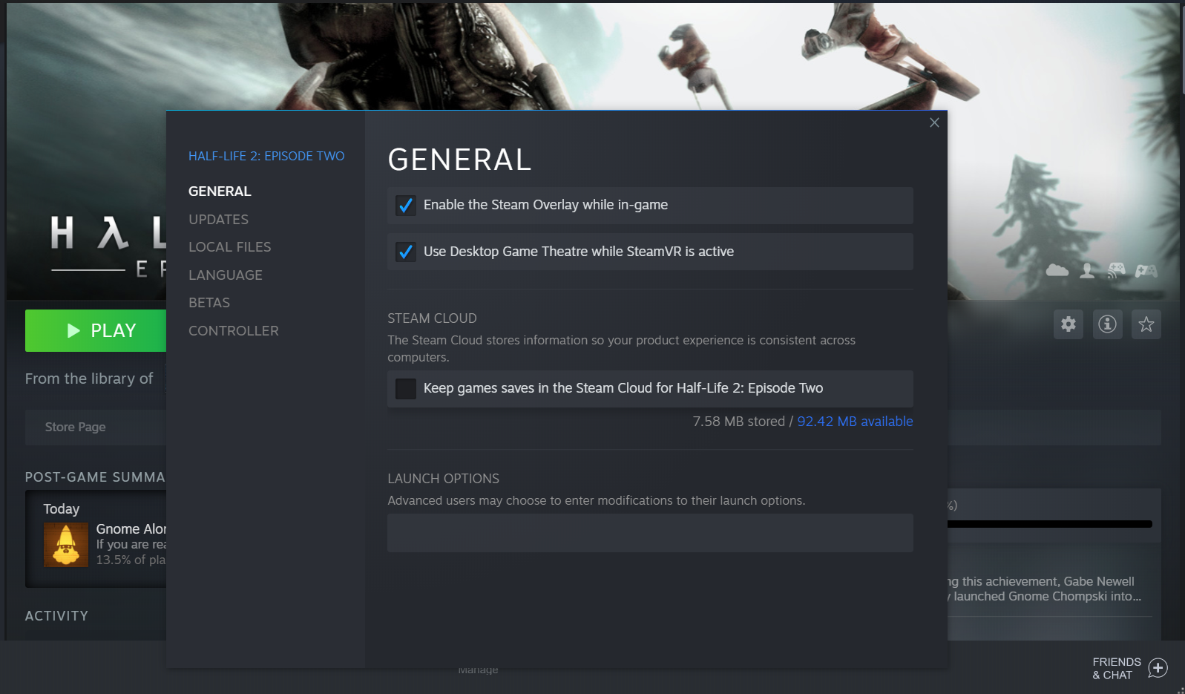Click the single-player person icon
The image size is (1185, 694).
pos(1087,270)
